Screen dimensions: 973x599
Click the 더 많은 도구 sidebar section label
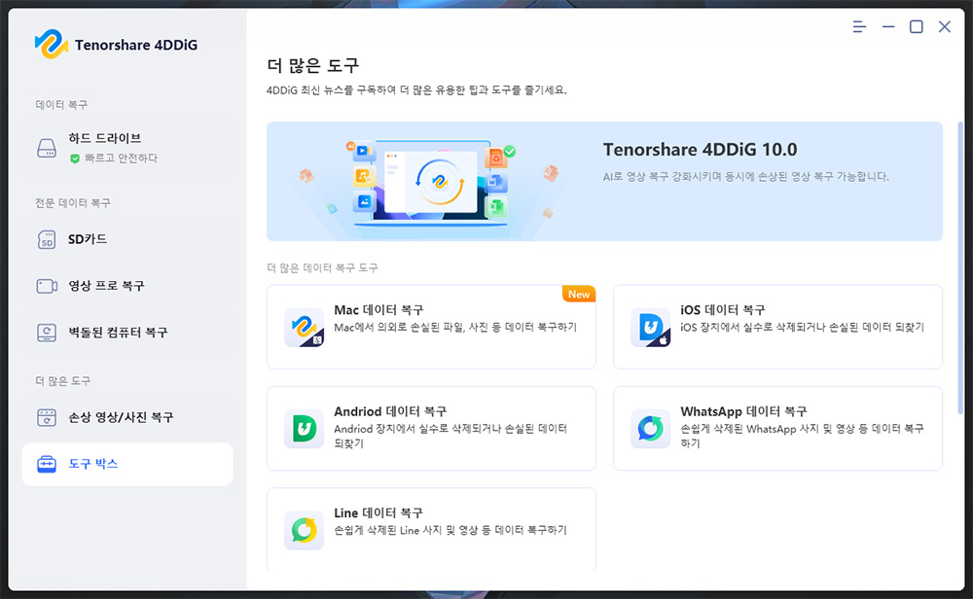(x=62, y=381)
